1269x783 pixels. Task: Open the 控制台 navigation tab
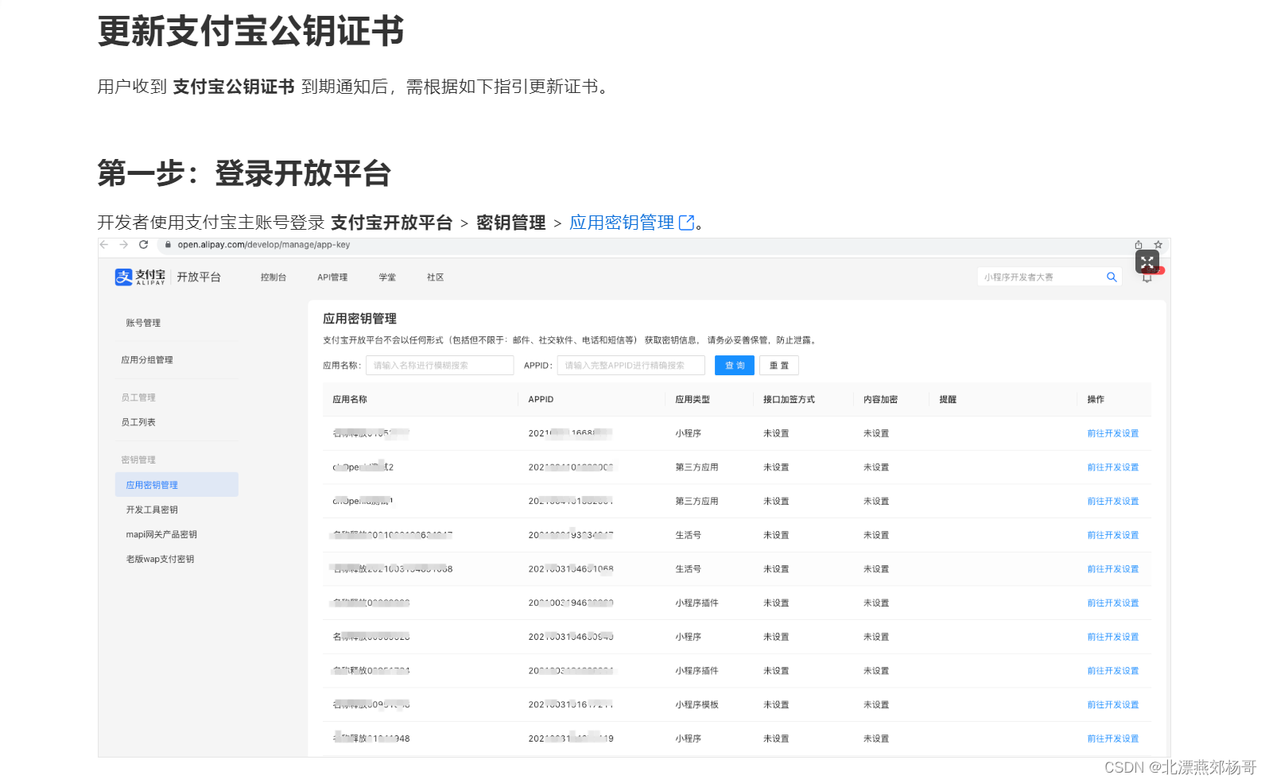pyautogui.click(x=273, y=277)
